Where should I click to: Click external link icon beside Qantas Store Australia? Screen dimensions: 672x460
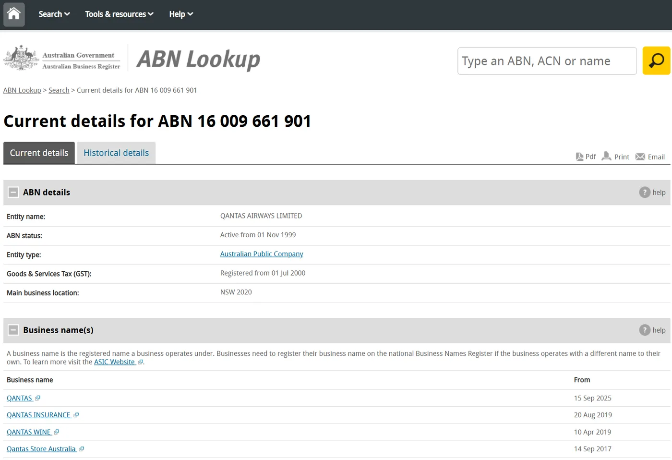coord(82,449)
